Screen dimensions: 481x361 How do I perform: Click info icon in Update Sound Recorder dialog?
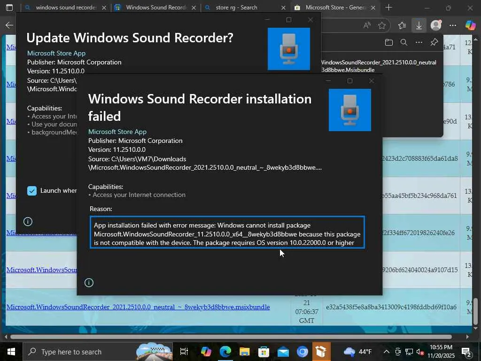(x=28, y=222)
